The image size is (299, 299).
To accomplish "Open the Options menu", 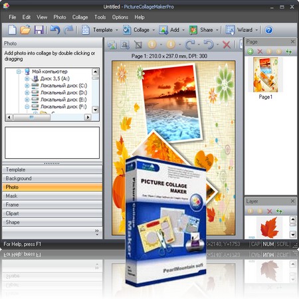I will [x=120, y=17].
